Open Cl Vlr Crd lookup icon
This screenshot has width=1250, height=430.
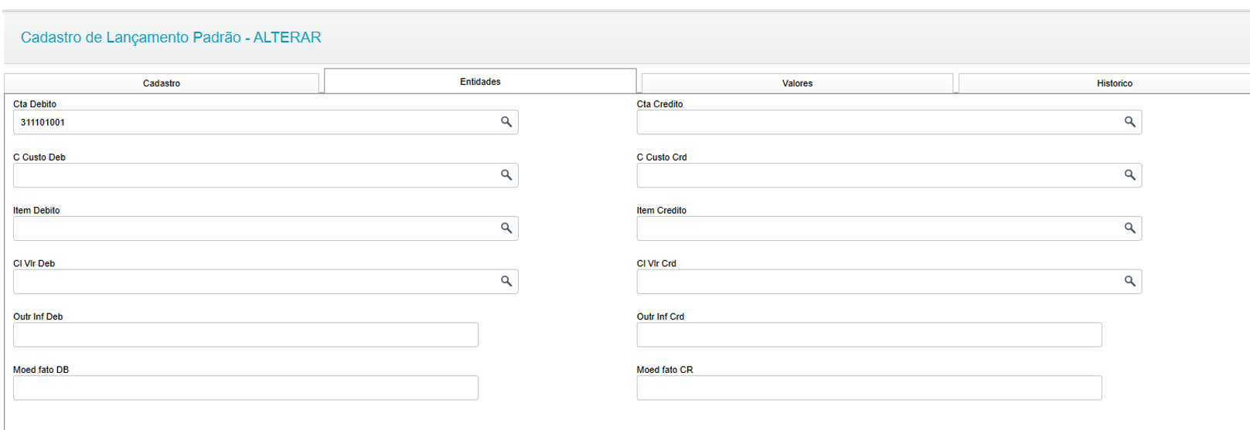click(1129, 282)
